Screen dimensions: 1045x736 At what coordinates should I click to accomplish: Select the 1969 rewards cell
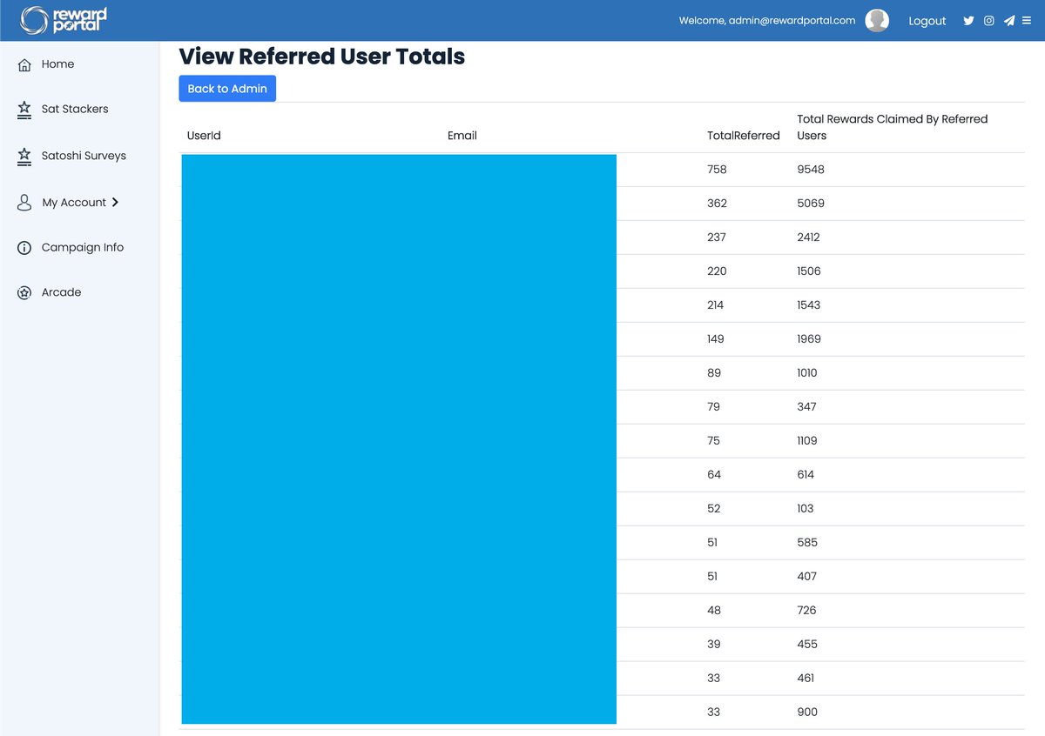coord(809,339)
